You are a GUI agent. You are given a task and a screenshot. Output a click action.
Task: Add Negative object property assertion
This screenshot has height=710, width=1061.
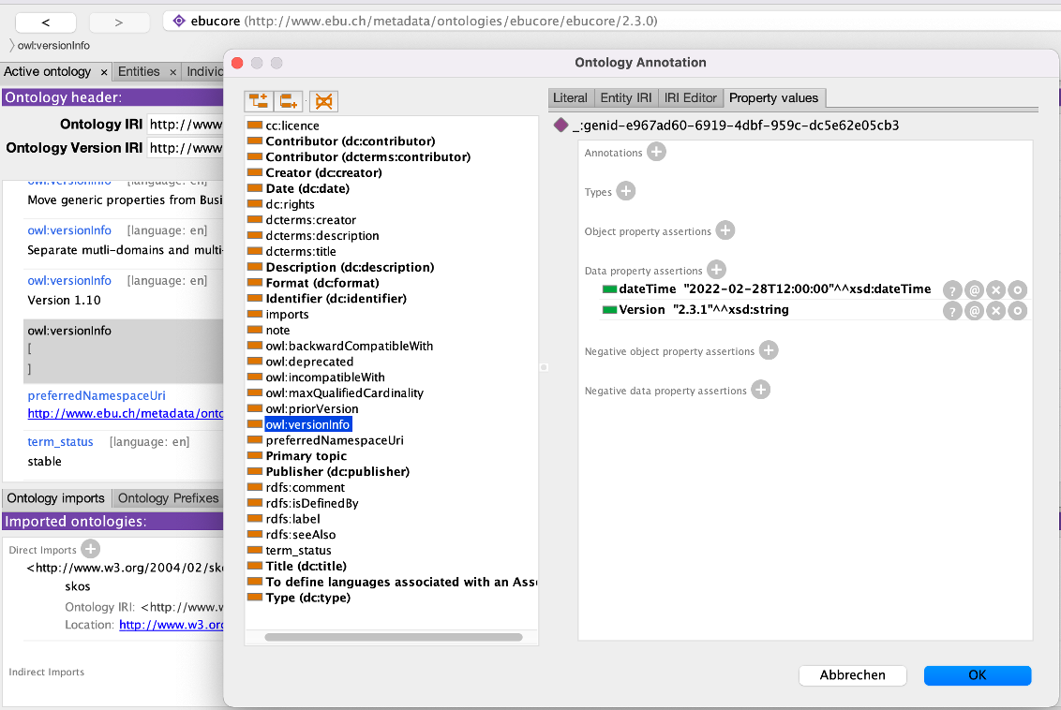[769, 350]
